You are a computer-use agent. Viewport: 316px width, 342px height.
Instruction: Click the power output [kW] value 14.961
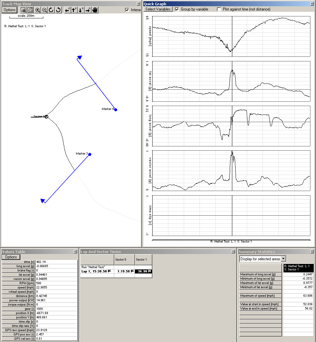pyautogui.click(x=56, y=300)
